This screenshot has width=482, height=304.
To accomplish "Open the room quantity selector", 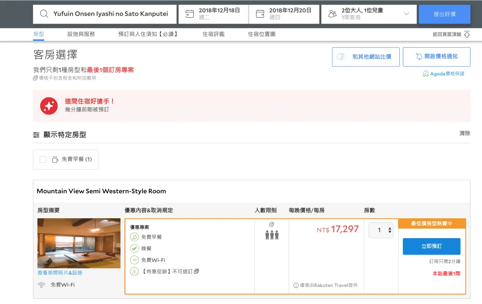I will [381, 230].
